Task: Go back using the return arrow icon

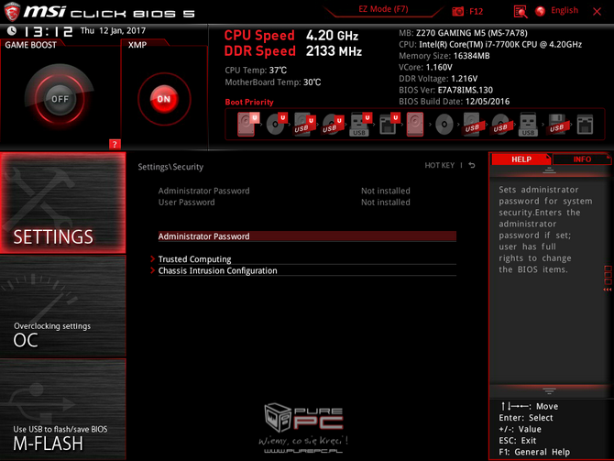Action: click(x=472, y=165)
